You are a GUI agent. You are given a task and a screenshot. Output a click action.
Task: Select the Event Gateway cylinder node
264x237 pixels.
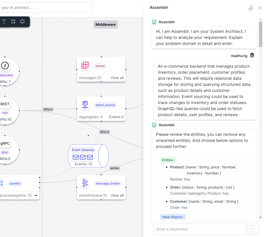(88, 156)
